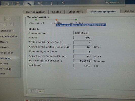This screenshot has width=135, height=101.
Task: Open the Messwerte tab
Action: pos(76,12)
